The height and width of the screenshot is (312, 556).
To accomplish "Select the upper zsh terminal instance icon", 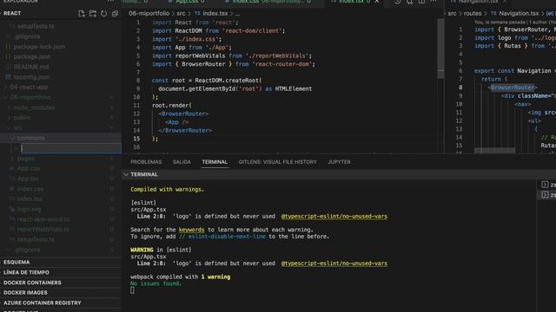I will (545, 185).
